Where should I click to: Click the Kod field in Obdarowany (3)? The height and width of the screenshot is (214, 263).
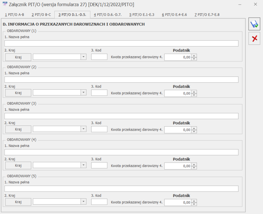point(99,129)
